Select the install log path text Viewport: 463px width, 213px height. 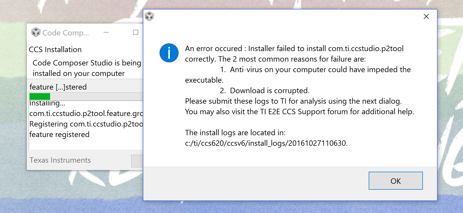[x=266, y=143]
